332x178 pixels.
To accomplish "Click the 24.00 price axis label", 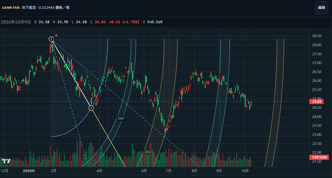I will (x=316, y=117).
